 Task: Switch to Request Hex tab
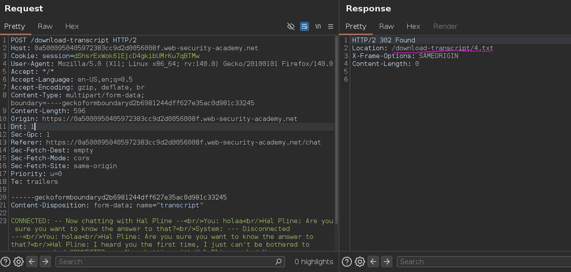click(72, 26)
